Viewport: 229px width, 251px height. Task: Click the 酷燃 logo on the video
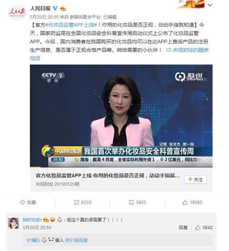[x=190, y=77]
